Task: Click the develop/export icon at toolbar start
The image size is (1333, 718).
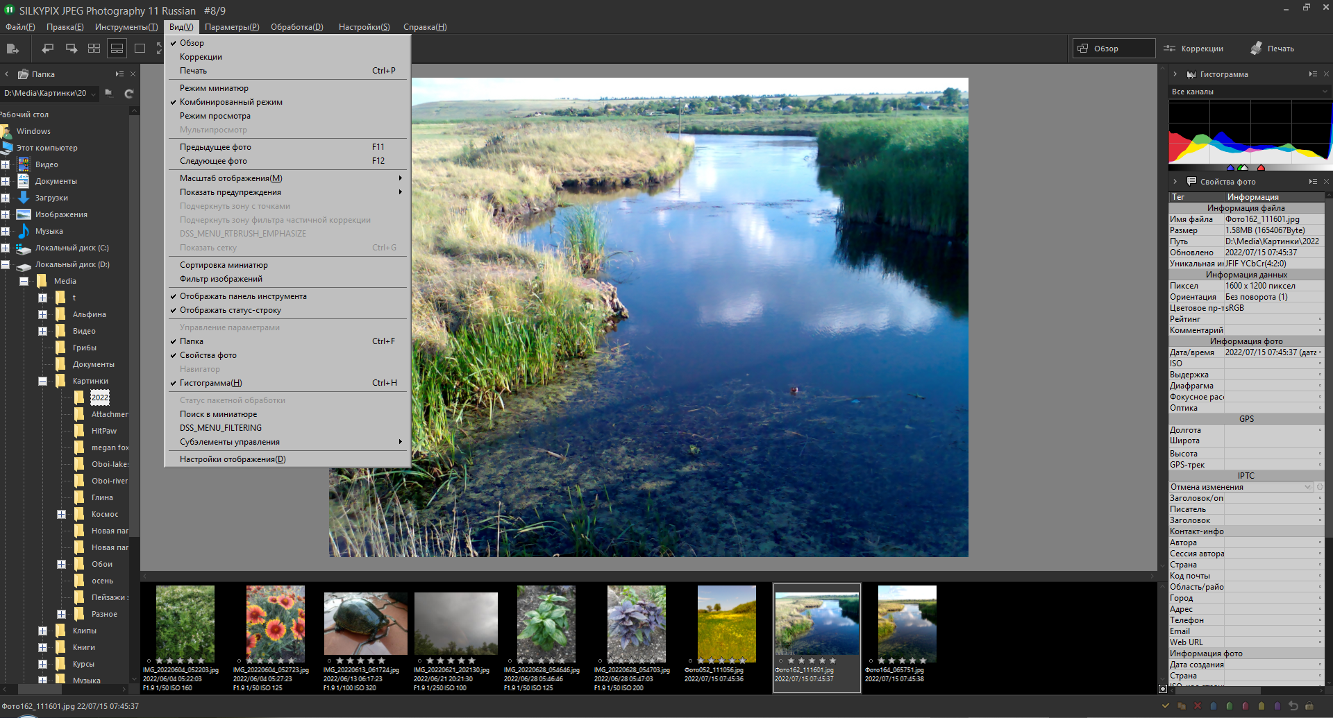Action: (12, 49)
